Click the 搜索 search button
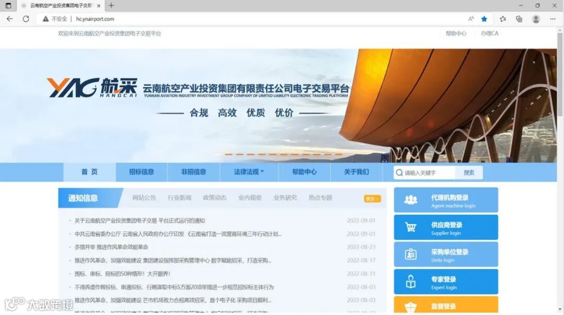564x315 pixels. click(468, 173)
